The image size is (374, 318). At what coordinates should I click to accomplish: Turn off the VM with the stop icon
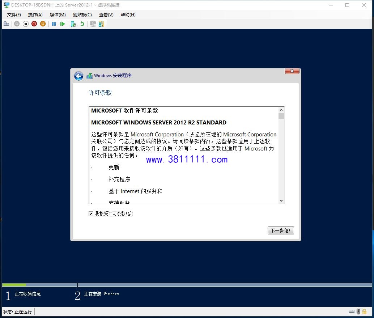click(x=26, y=24)
